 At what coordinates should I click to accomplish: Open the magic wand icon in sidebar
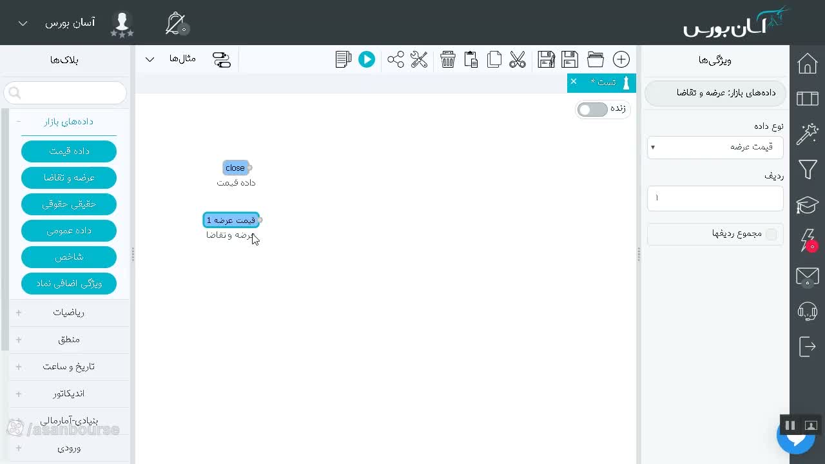(808, 134)
